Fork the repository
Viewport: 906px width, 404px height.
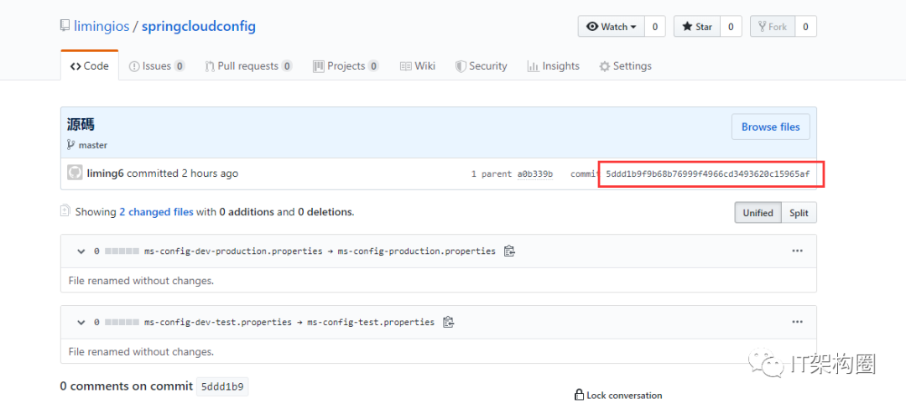pyautogui.click(x=771, y=27)
